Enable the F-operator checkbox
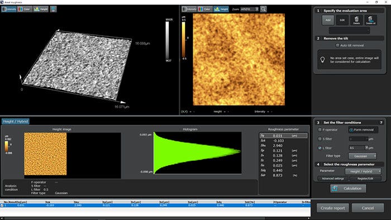The image size is (391, 220). point(320,130)
